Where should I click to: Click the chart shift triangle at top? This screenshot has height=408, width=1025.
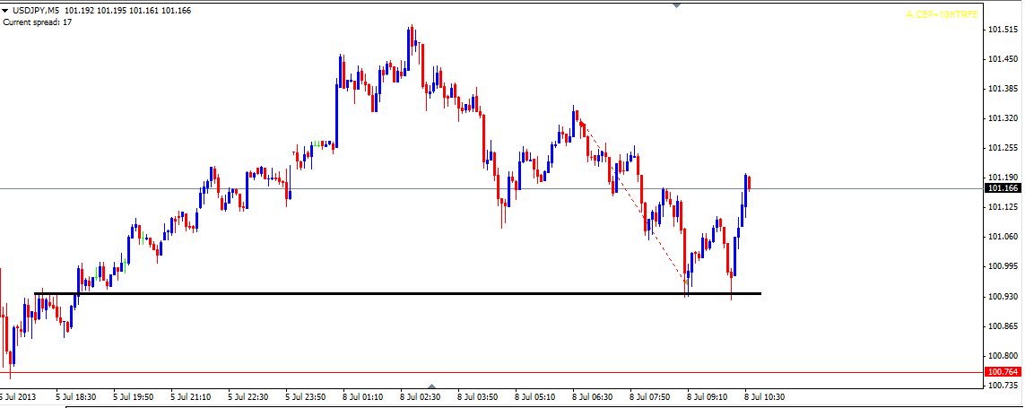pos(677,5)
